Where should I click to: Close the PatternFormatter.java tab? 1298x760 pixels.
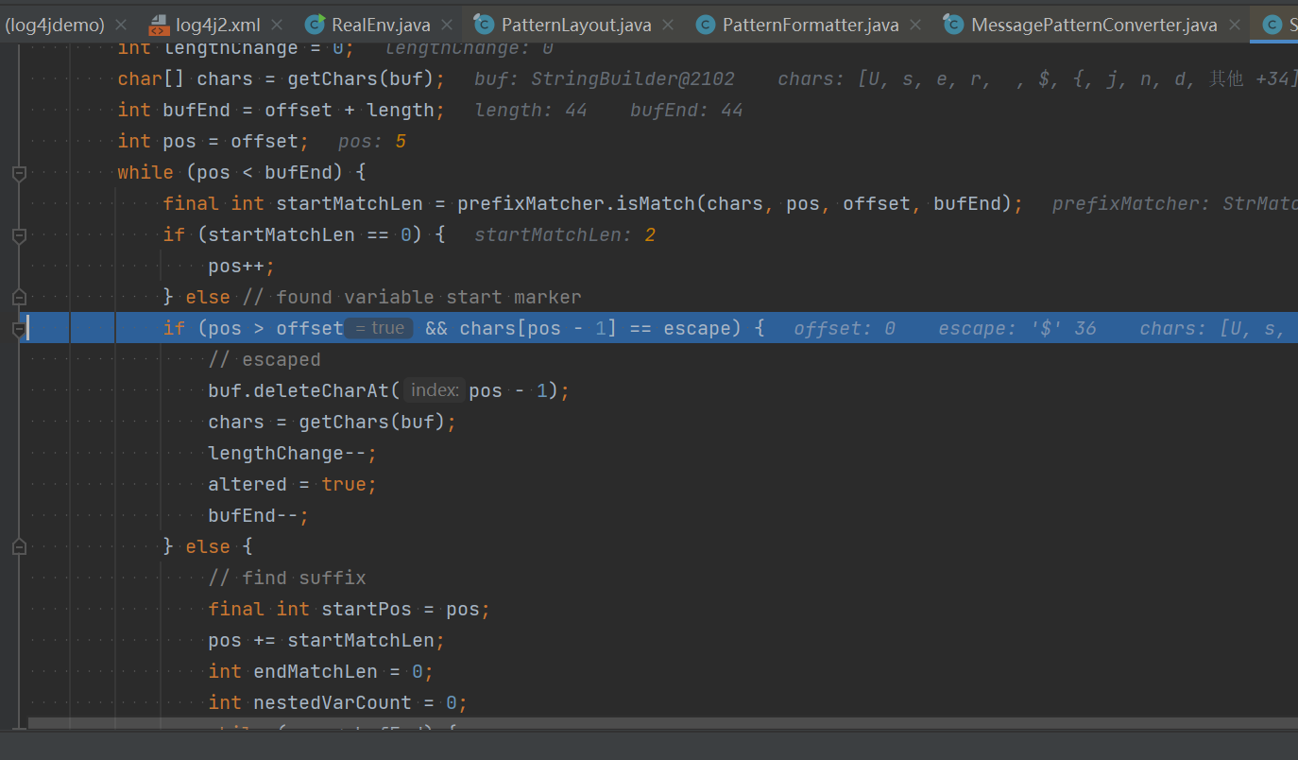point(915,26)
